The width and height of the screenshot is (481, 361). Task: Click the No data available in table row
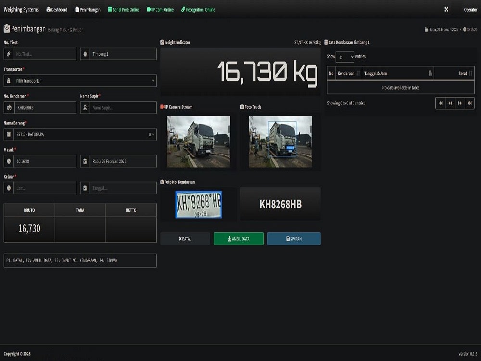(x=401, y=88)
